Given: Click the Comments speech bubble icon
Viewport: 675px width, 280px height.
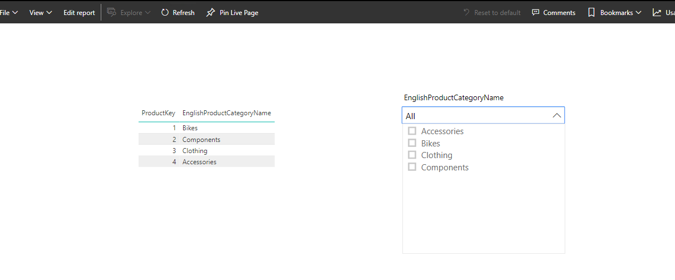Looking at the screenshot, I should (x=536, y=12).
